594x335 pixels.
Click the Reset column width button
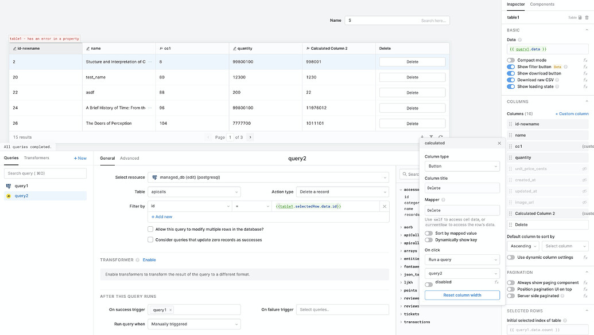click(x=462, y=294)
